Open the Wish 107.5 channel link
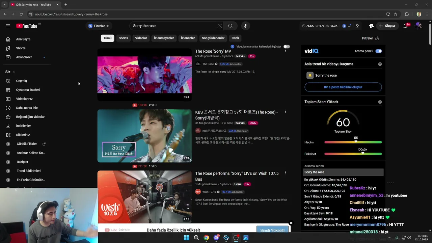This screenshot has width=432, height=243. tap(209, 192)
